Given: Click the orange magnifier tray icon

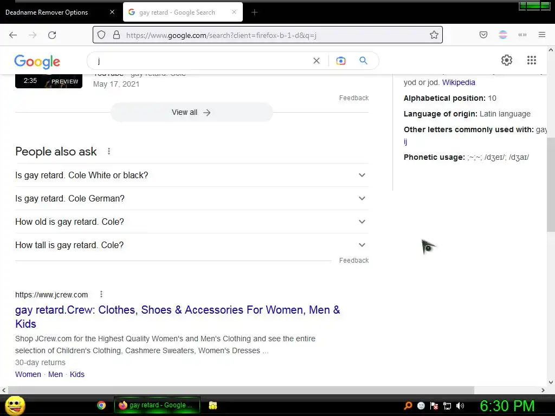Looking at the screenshot, I should pos(408,405).
